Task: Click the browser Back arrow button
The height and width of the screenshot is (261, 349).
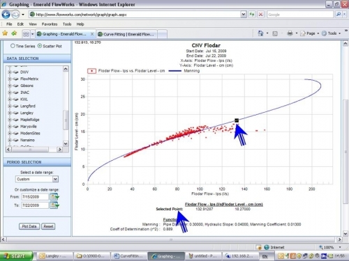Action: point(6,15)
